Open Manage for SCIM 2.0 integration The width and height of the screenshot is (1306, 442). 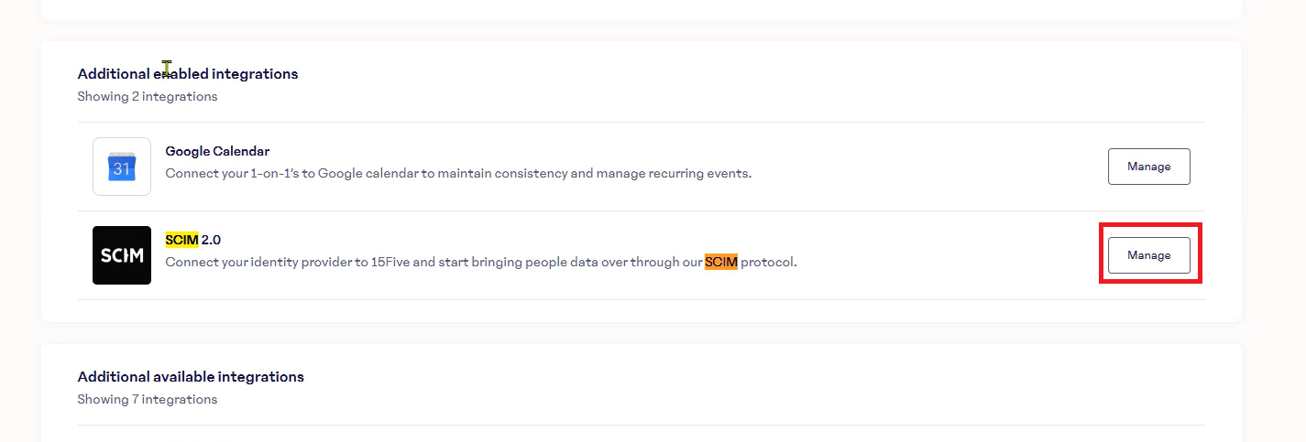(x=1149, y=255)
